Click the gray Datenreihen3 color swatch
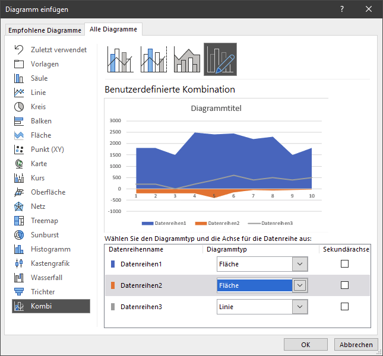The width and height of the screenshot is (383, 356). click(113, 307)
